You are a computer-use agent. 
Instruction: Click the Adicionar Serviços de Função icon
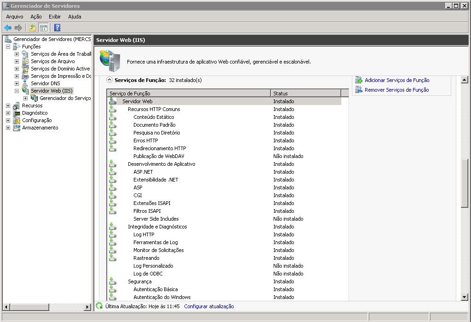click(x=359, y=80)
